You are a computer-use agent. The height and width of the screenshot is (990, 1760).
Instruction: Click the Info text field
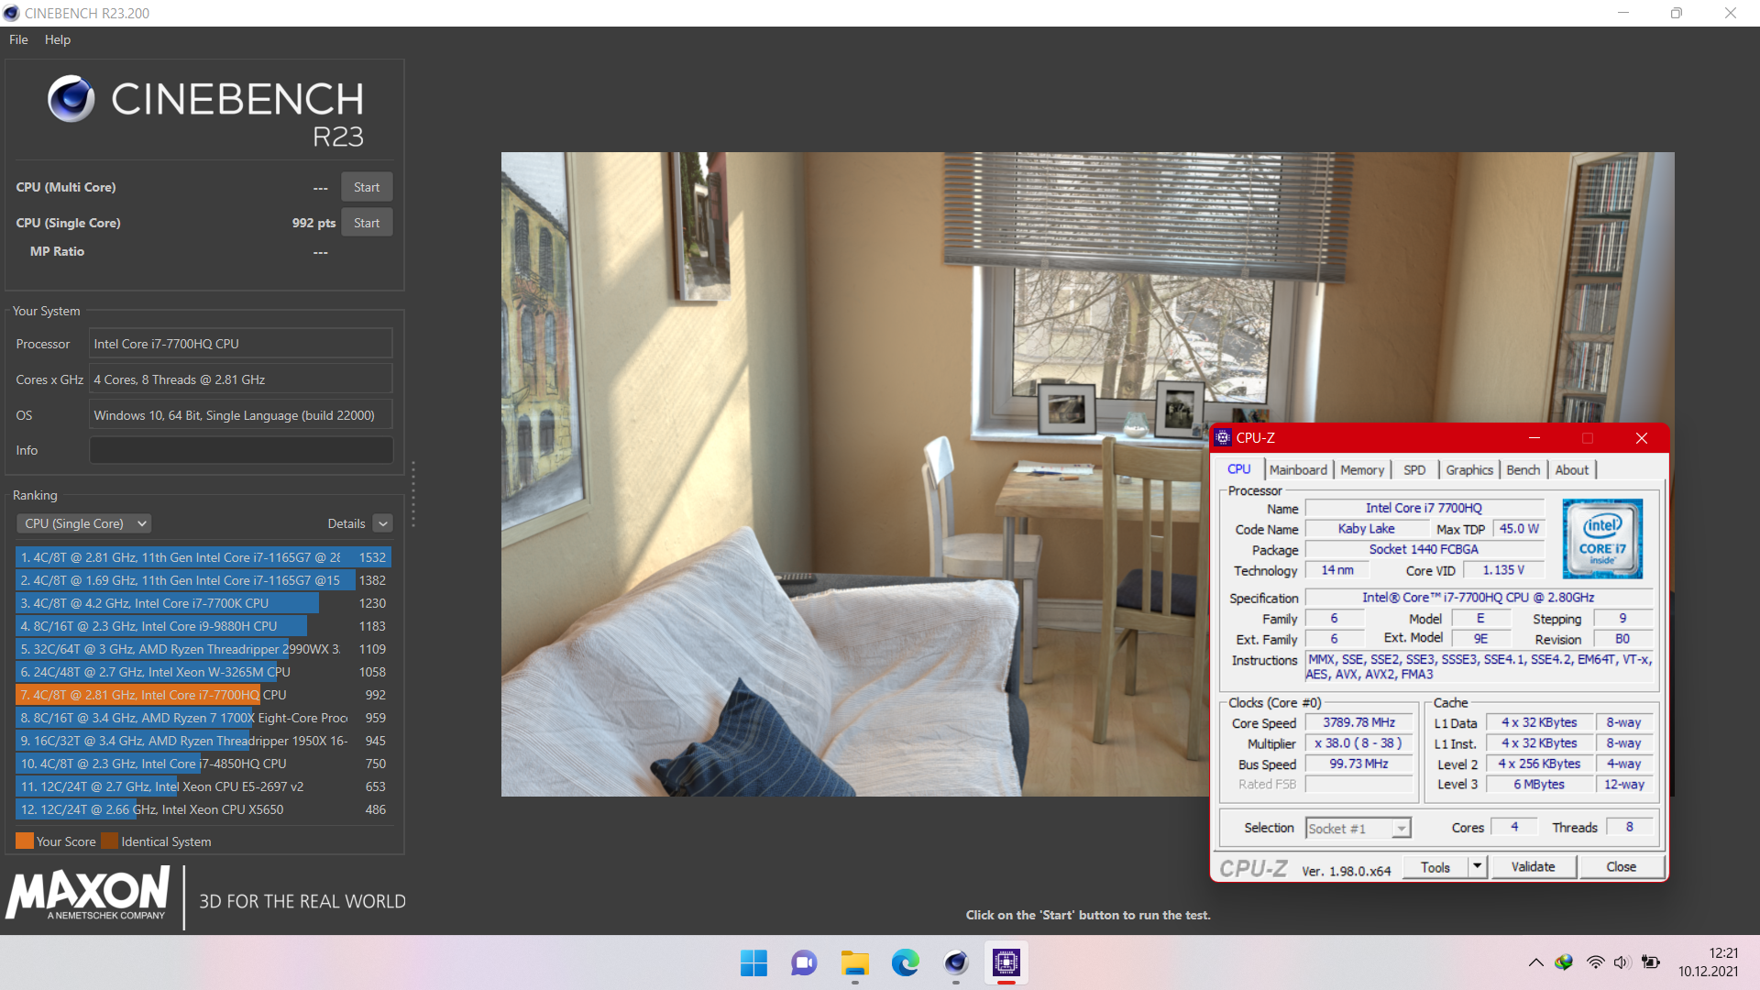pos(240,450)
